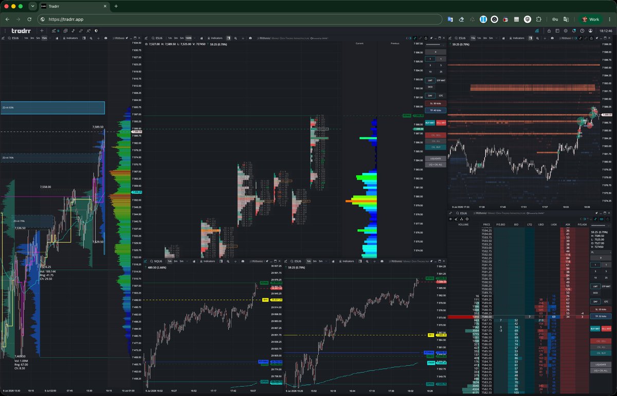Open notifications bell in top bar

click(x=574, y=31)
